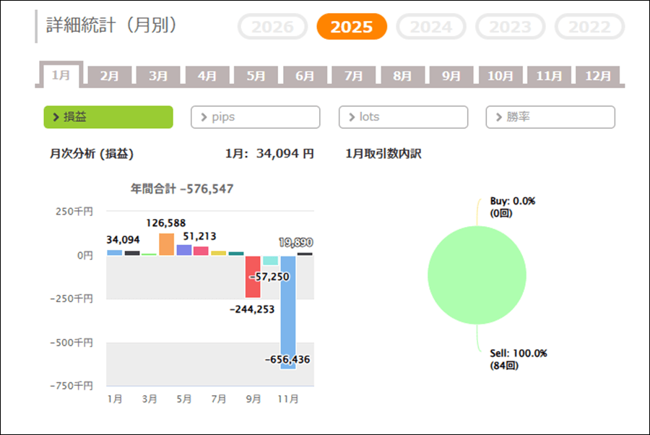Choose the 2022 year button
The width and height of the screenshot is (650, 435).
pyautogui.click(x=589, y=27)
